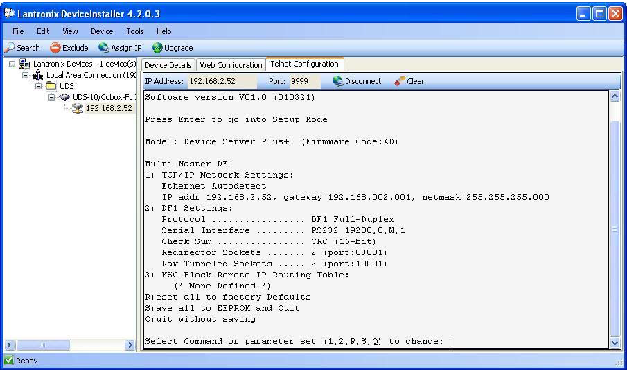
Task: Click the Ready green checkmark status icon
Action: pyautogui.click(x=9, y=360)
